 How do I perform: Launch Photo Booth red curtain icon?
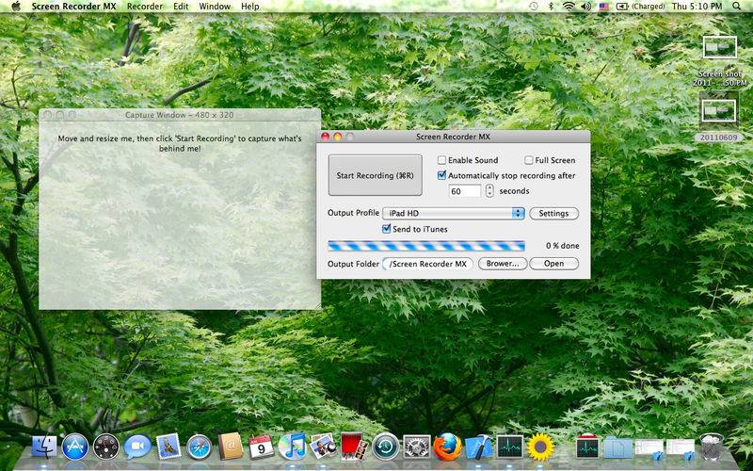354,447
